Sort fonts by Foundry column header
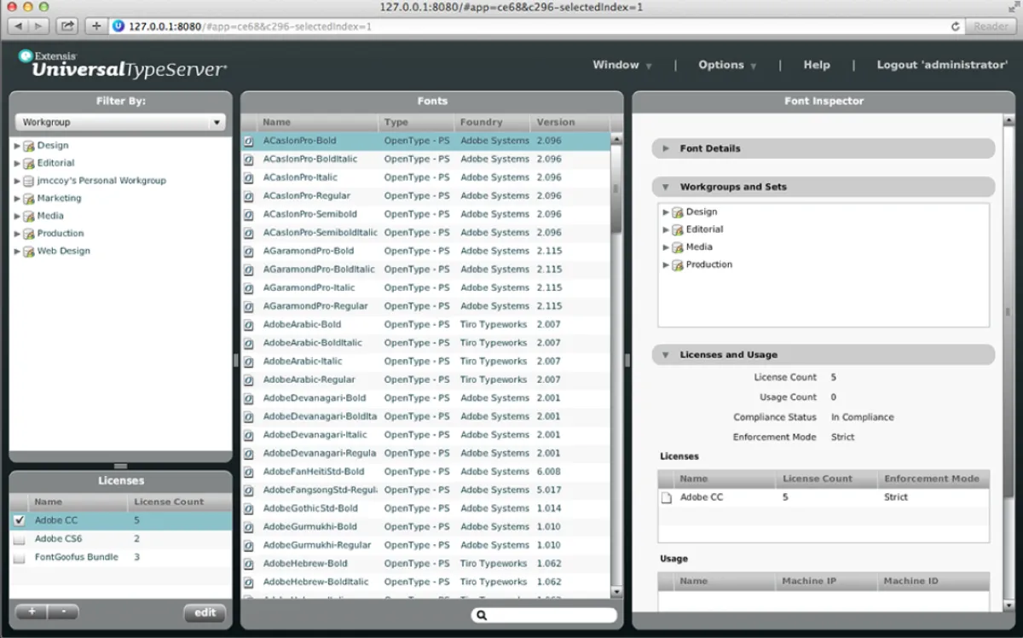This screenshot has width=1023, height=638. [492, 122]
